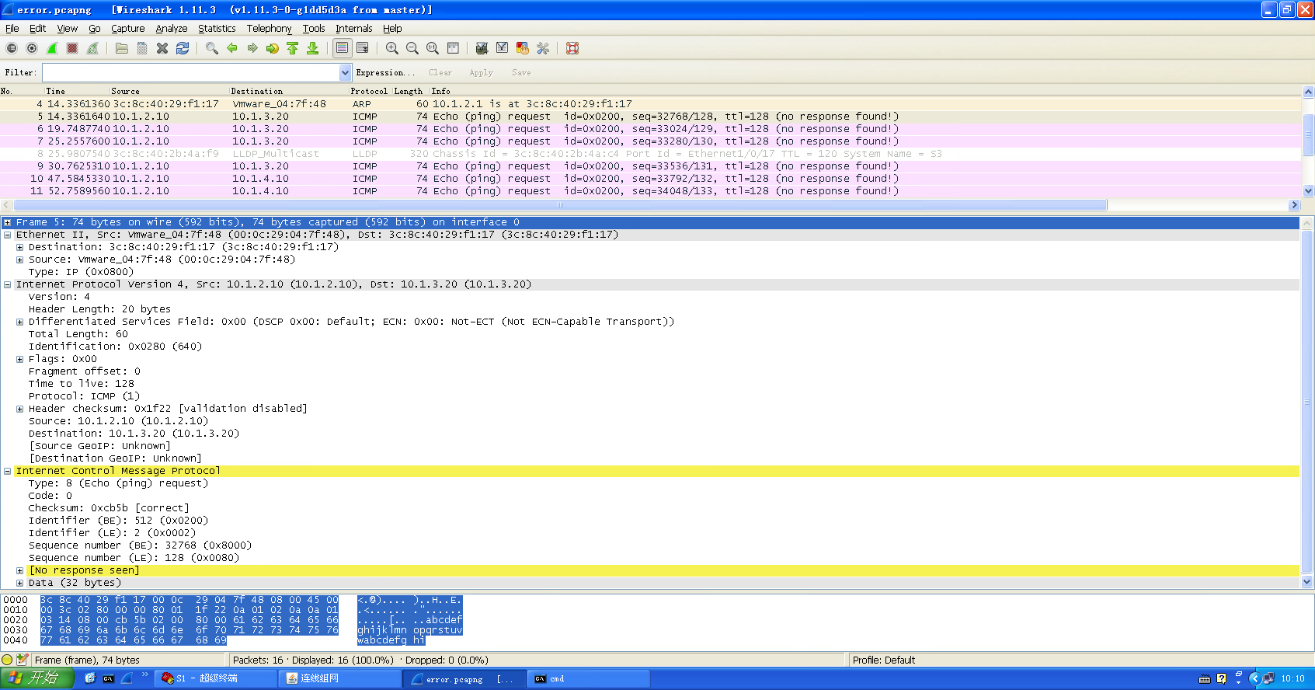Expand Data (32 bytes) node
The height and width of the screenshot is (690, 1315).
click(x=19, y=583)
